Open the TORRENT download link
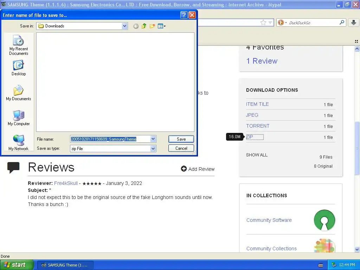This screenshot has width=360, height=270. pyautogui.click(x=258, y=126)
